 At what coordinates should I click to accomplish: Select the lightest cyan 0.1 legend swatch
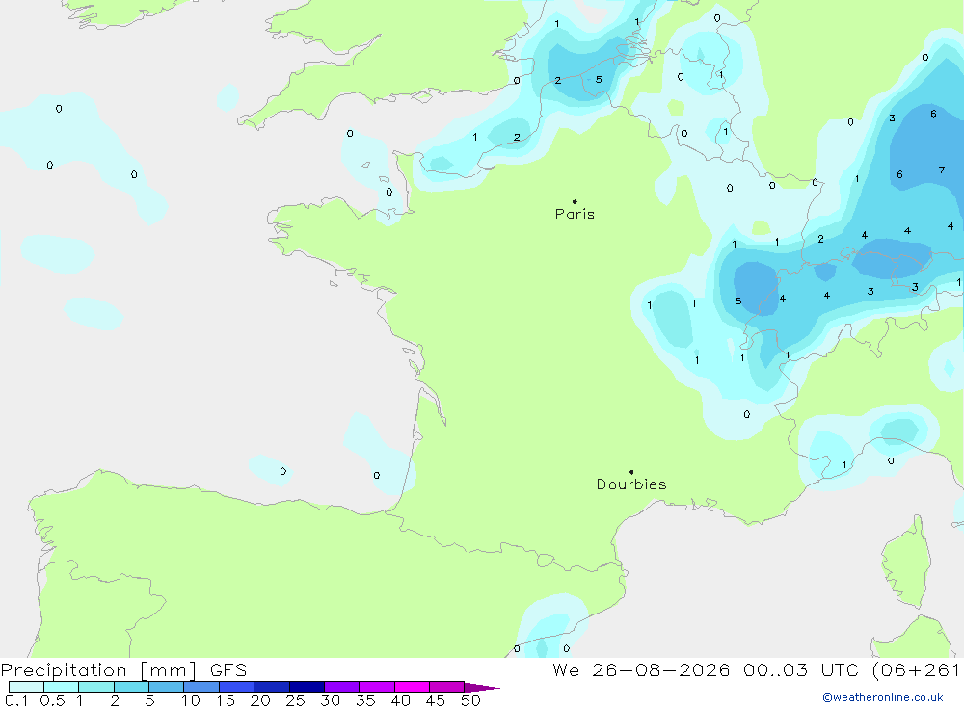tap(26, 687)
